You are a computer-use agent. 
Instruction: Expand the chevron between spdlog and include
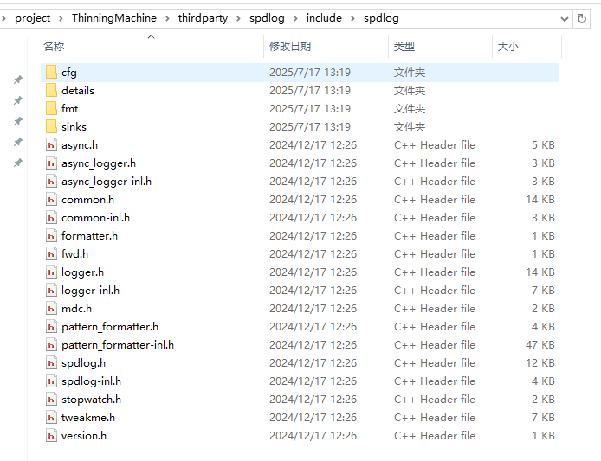(295, 19)
